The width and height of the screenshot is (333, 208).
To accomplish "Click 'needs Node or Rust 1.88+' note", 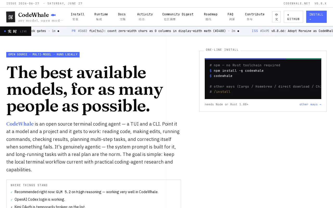I will 227,104.
